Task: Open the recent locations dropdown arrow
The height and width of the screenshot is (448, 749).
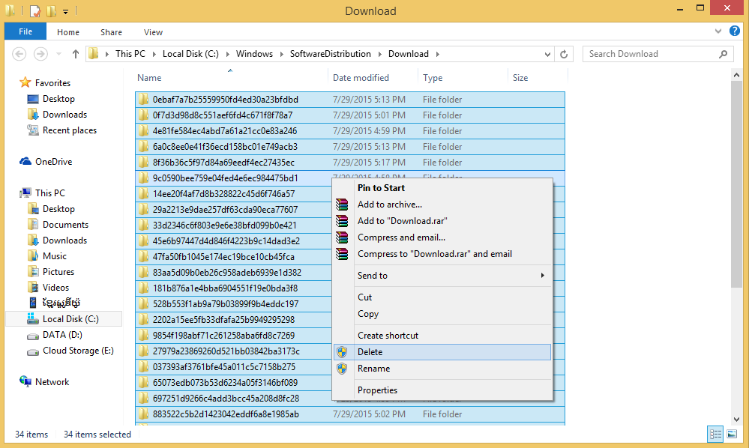Action: point(58,54)
